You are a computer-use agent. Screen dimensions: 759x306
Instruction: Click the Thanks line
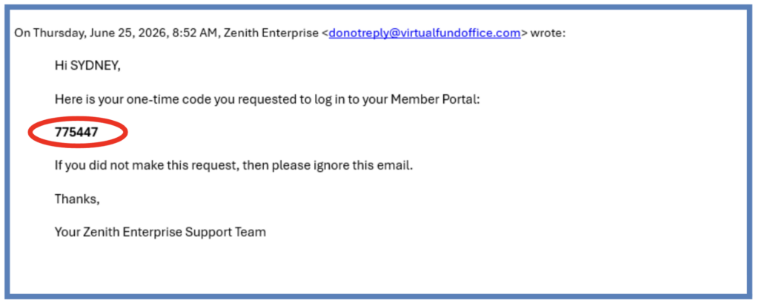coord(77,199)
